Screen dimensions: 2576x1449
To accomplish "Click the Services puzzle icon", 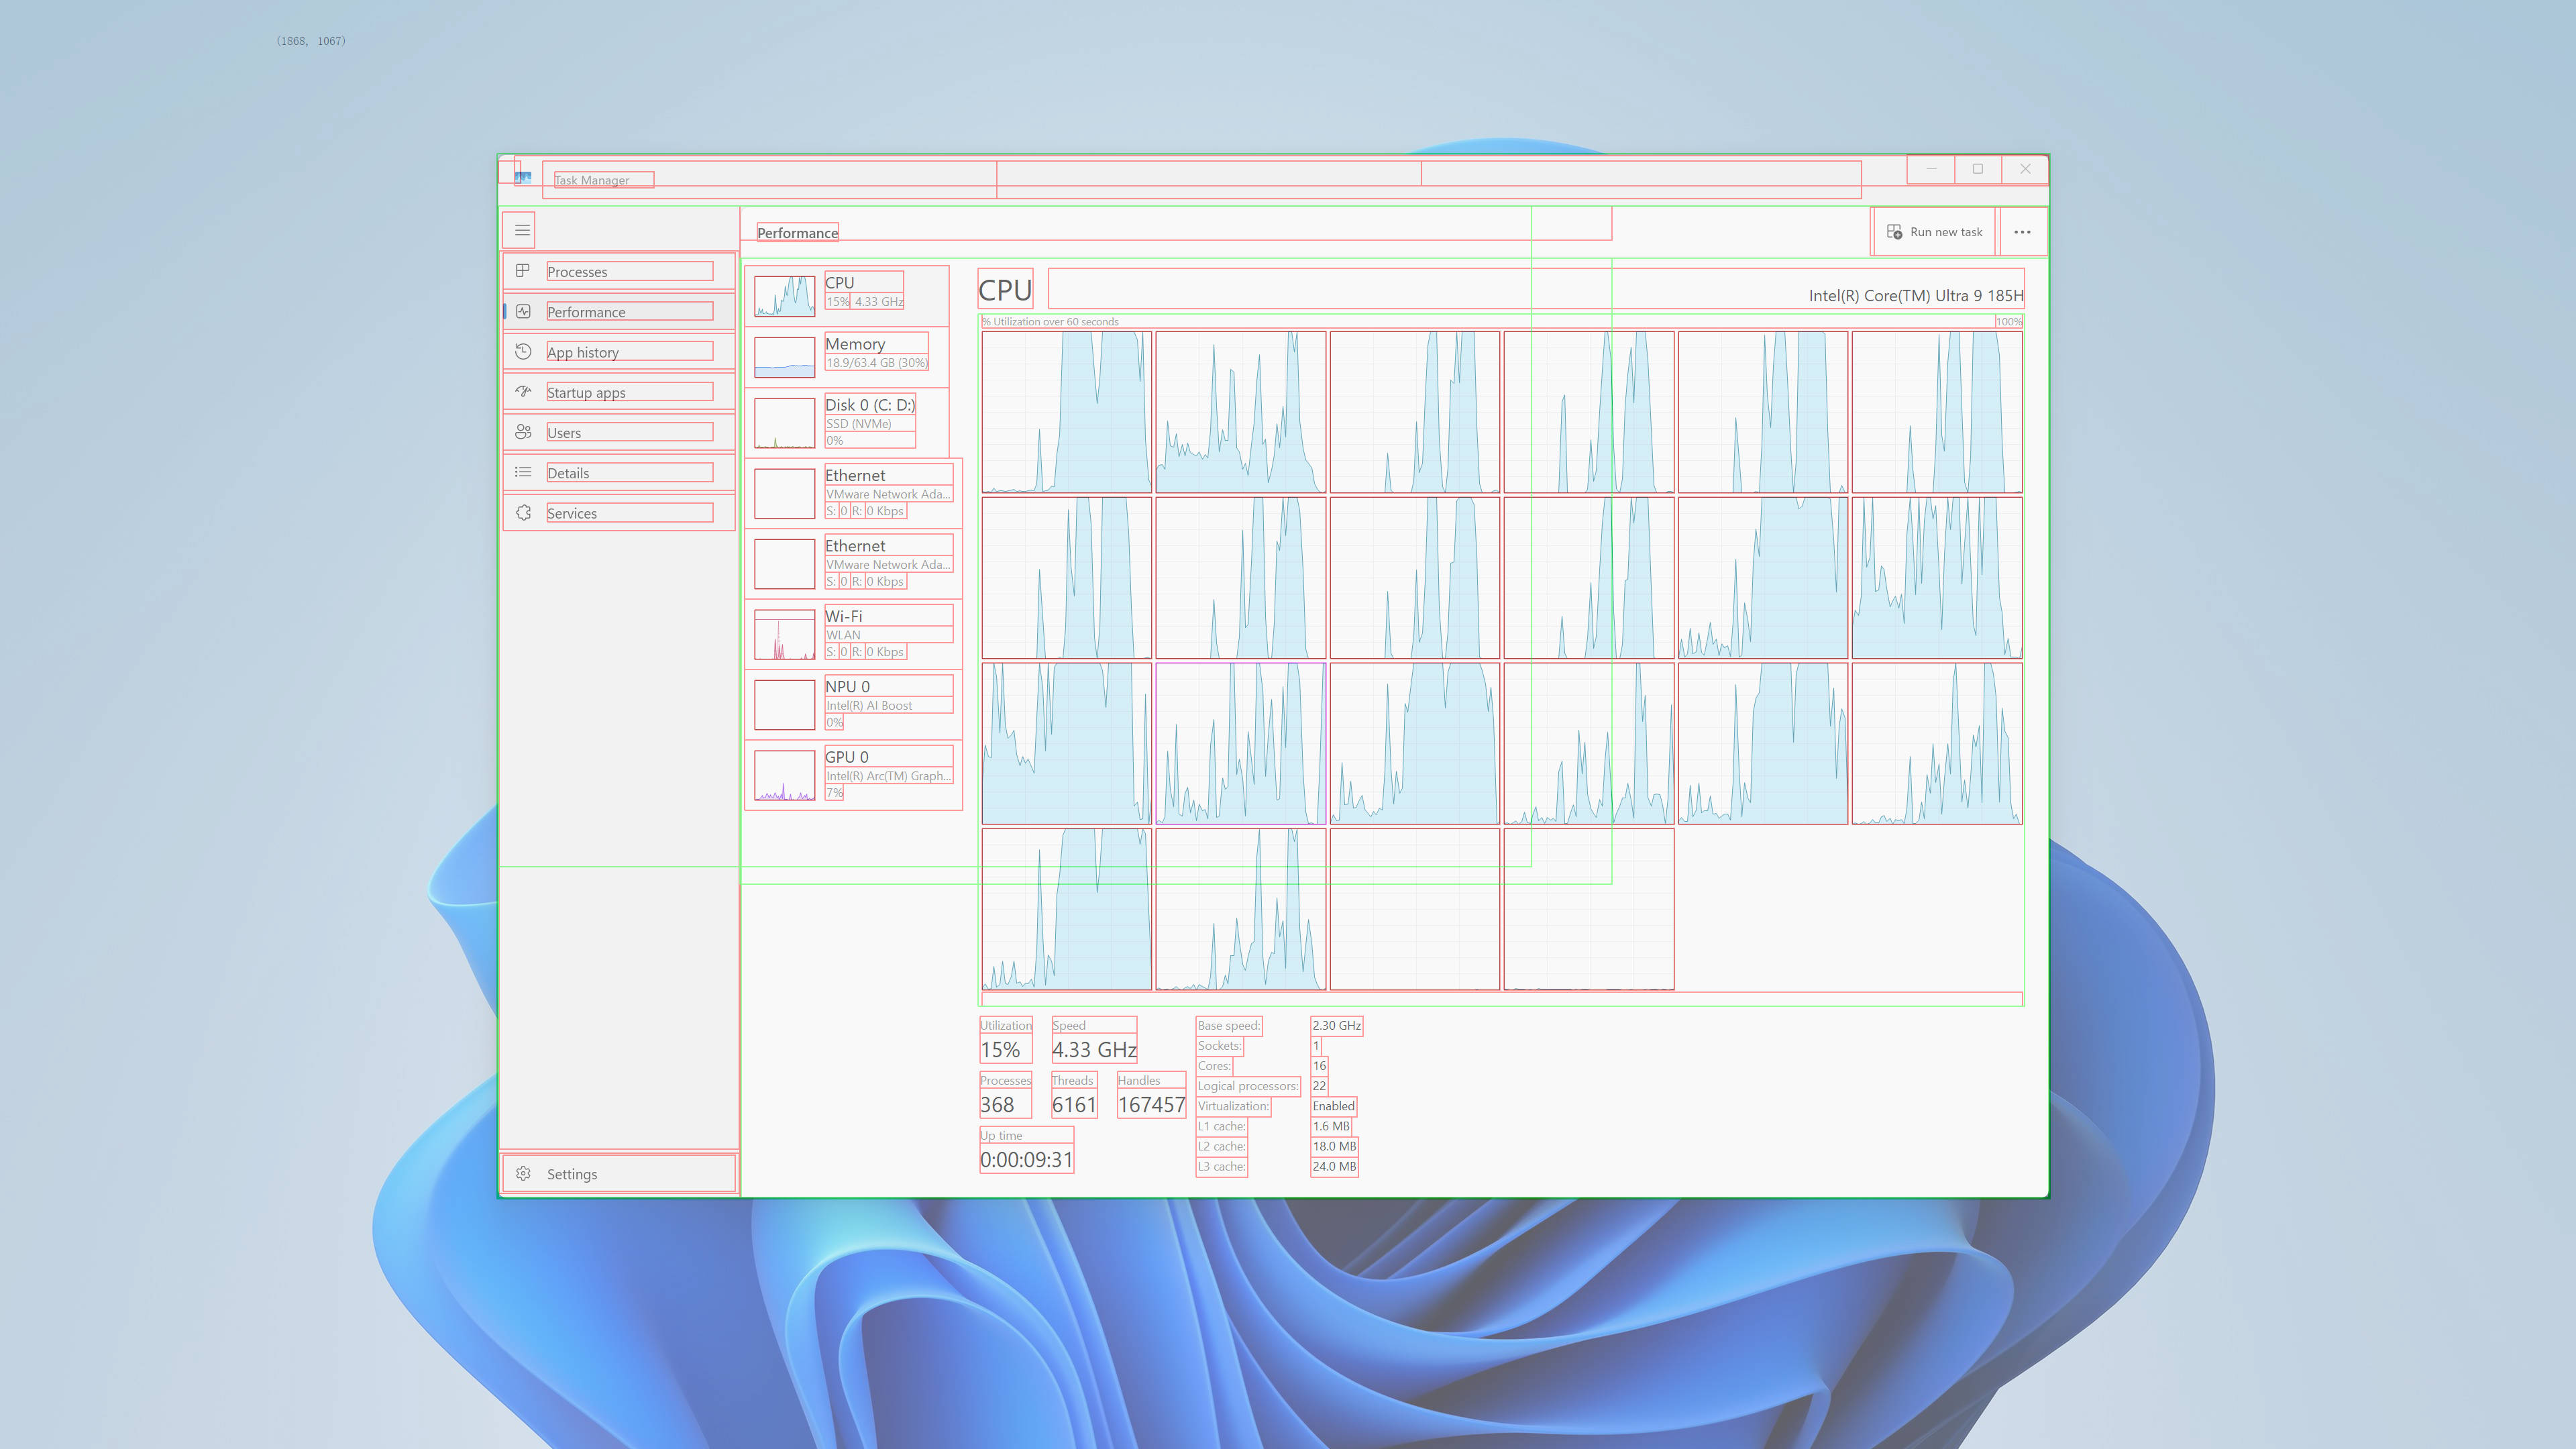I will (x=523, y=513).
